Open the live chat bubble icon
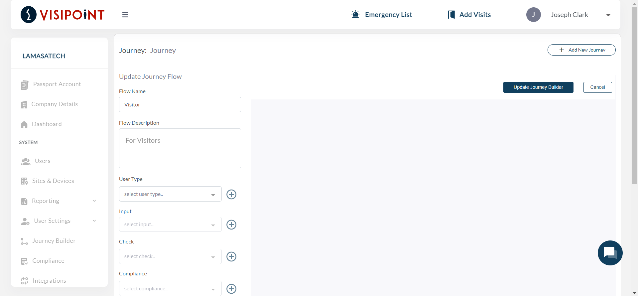 pos(610,253)
